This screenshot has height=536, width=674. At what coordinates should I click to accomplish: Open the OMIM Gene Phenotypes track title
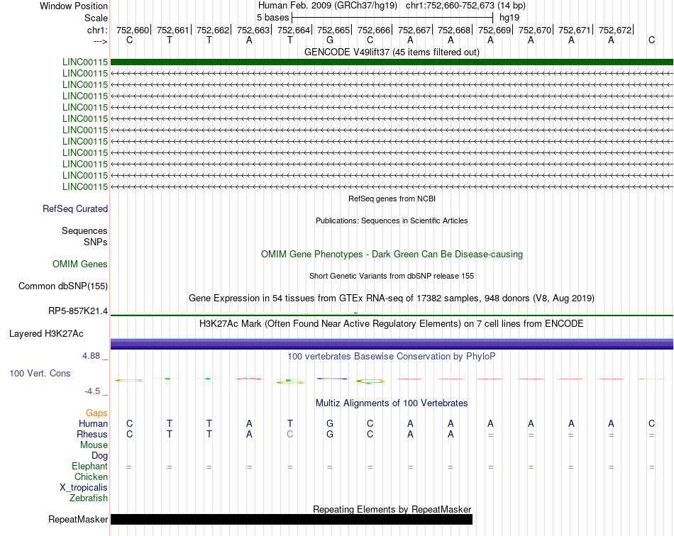click(392, 255)
